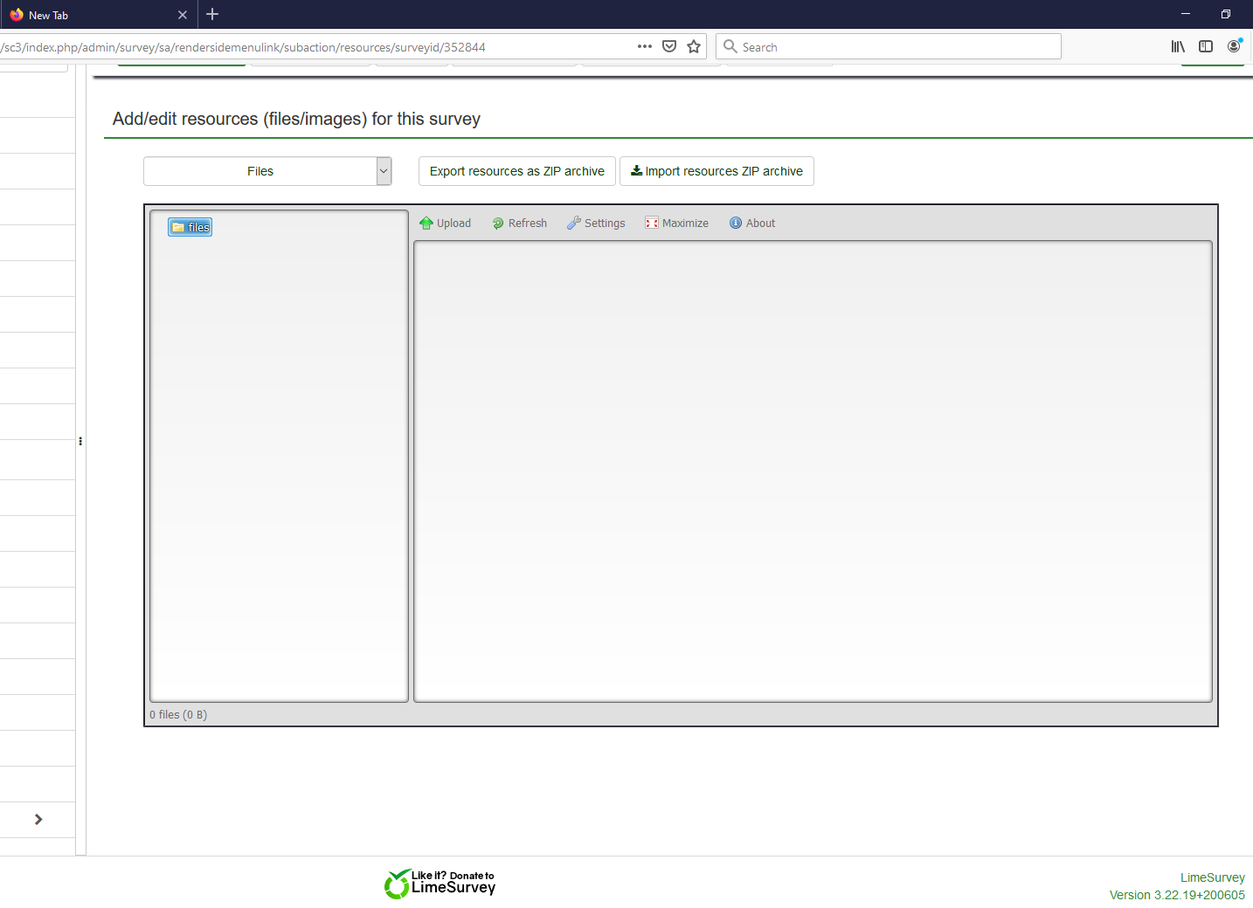The height and width of the screenshot is (908, 1253).
Task: Open the Firefox Library icon
Action: (1178, 47)
